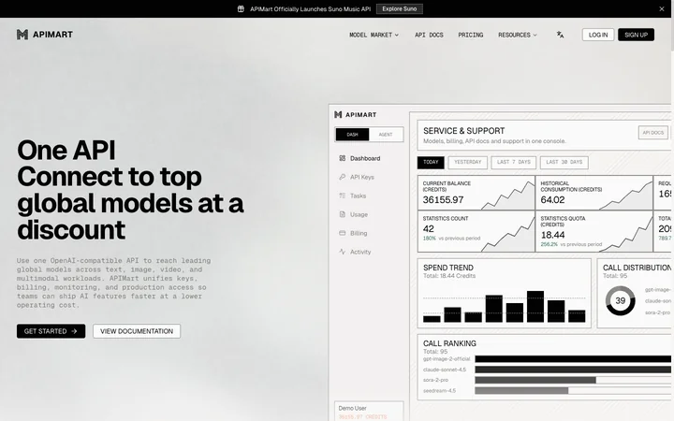674x421 pixels.
Task: Expand the Model Market dropdown menu
Action: tap(374, 35)
